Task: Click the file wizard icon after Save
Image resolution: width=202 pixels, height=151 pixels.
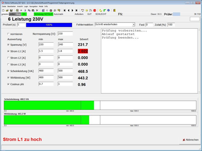Action: coord(17,10)
